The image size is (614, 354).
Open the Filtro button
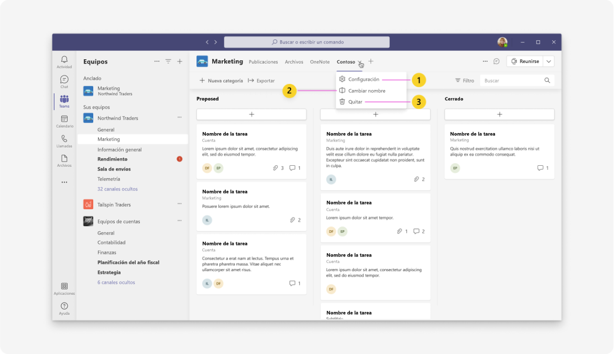click(x=464, y=80)
